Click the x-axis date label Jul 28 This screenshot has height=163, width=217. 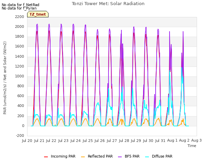tap(124, 141)
